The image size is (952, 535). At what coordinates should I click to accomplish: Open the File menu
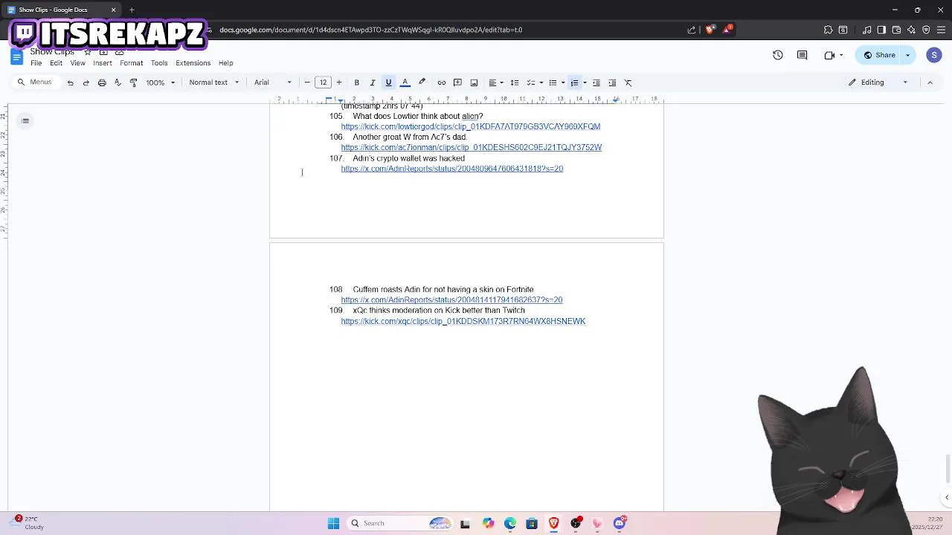(x=36, y=63)
